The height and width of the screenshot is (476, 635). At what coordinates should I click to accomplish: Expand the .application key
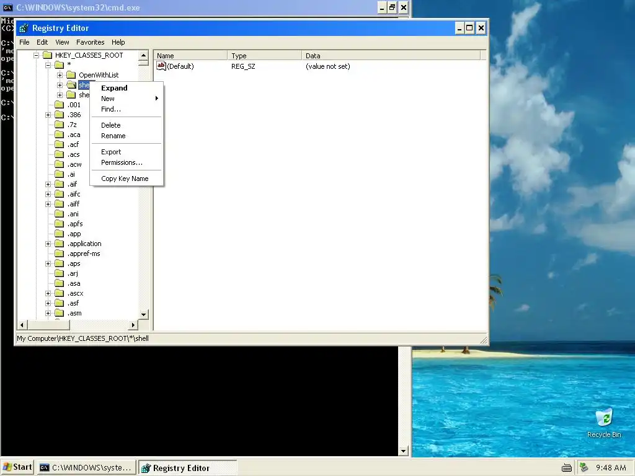48,244
